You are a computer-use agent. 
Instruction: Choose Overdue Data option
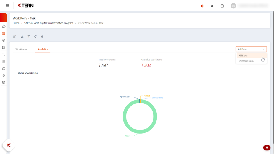[252, 61]
